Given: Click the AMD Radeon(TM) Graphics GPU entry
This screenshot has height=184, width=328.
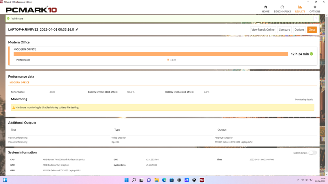Looking at the screenshot, I should pyautogui.click(x=56, y=165).
